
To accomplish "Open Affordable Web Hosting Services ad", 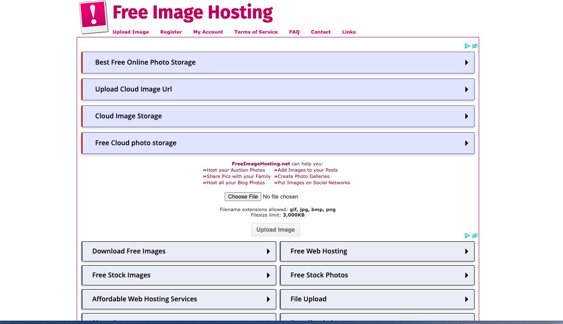I will click(179, 299).
